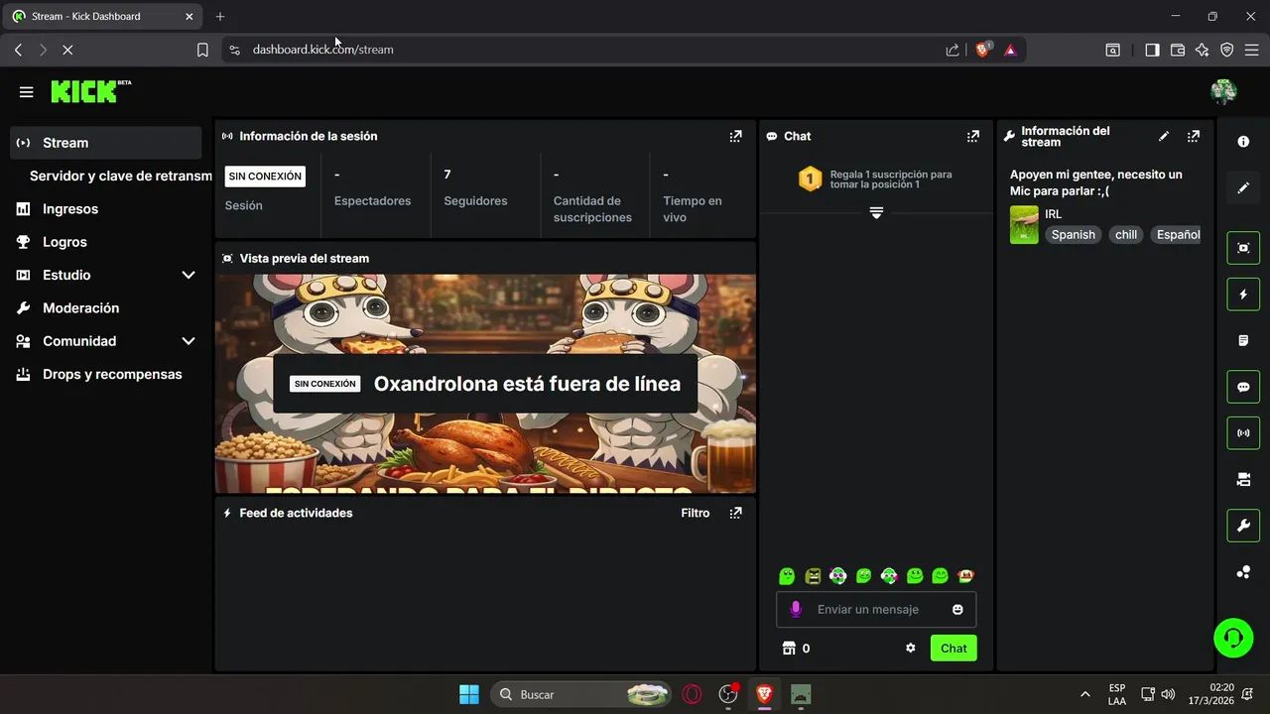The height and width of the screenshot is (714, 1270).
Task: Open Brave Shields lion icon
Action: pos(983,49)
